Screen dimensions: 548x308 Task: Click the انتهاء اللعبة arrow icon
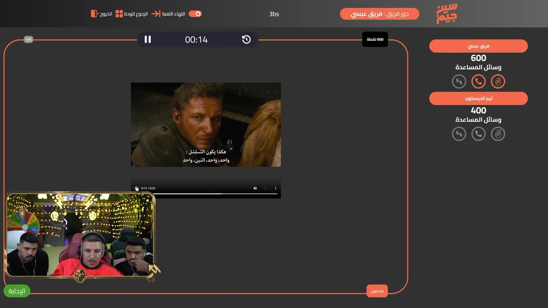155,14
